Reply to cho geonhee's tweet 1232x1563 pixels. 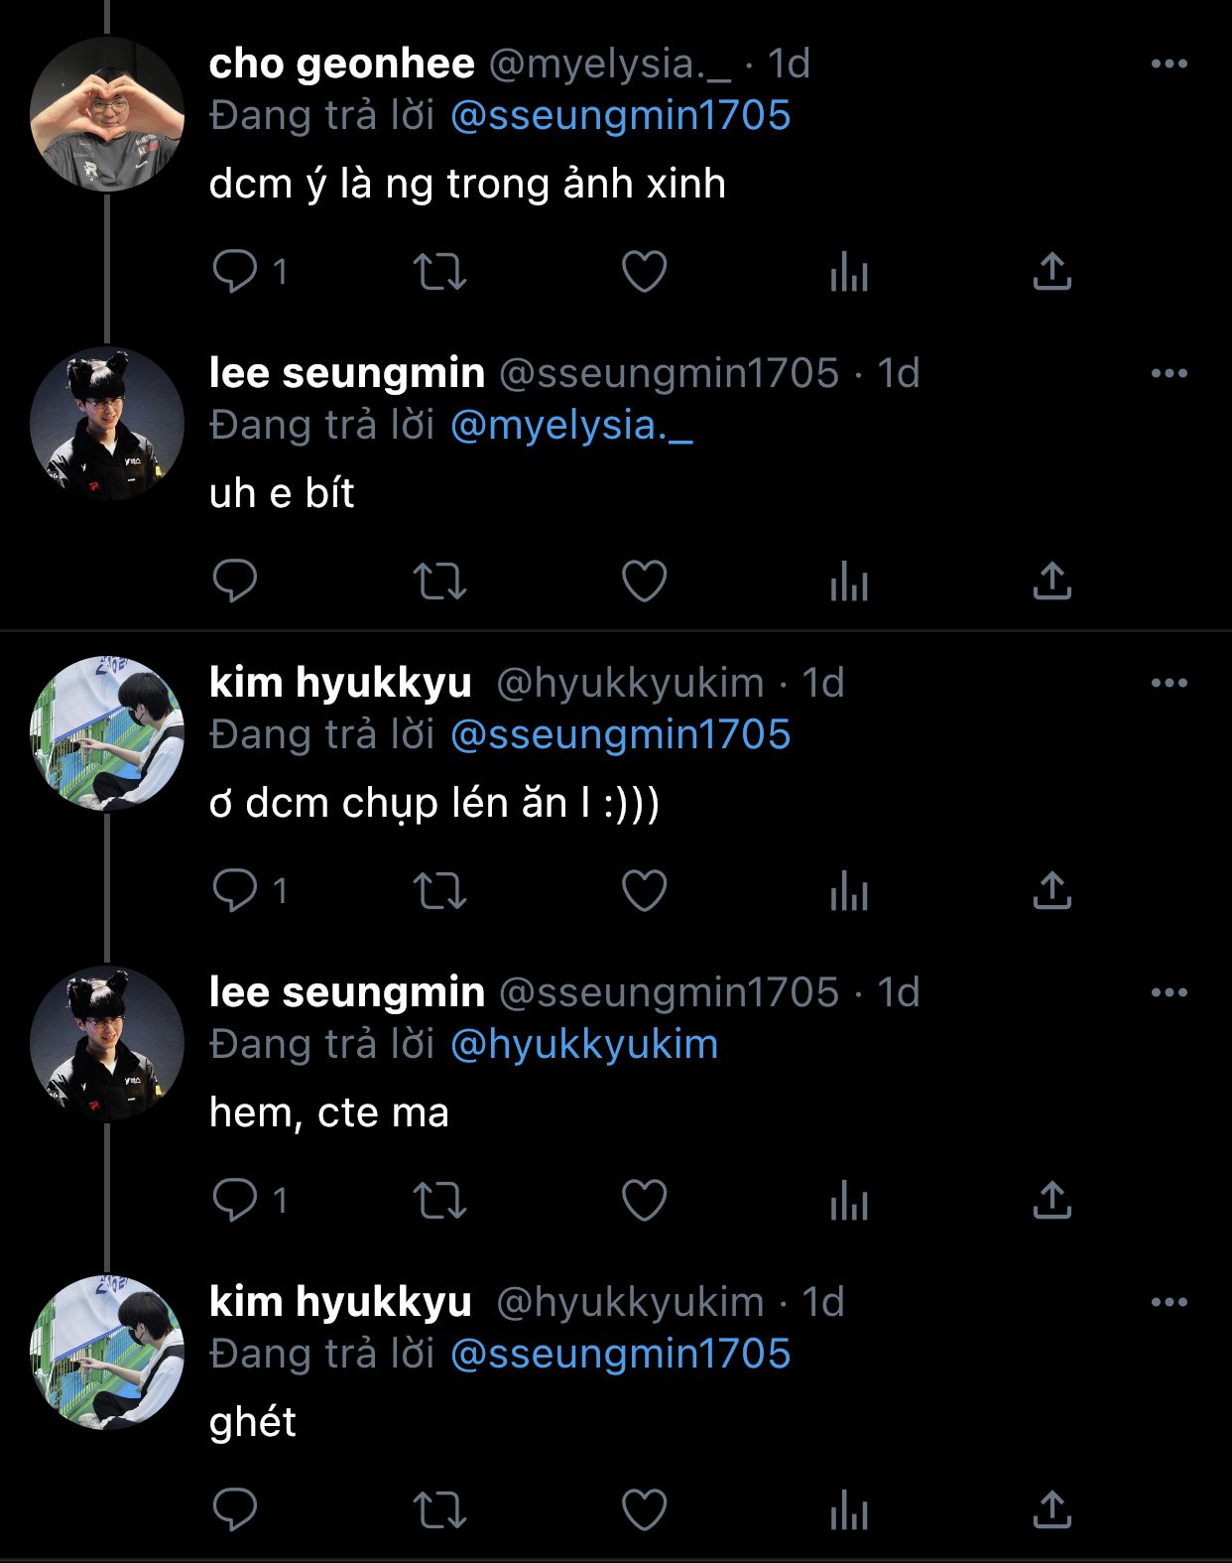[x=236, y=271]
